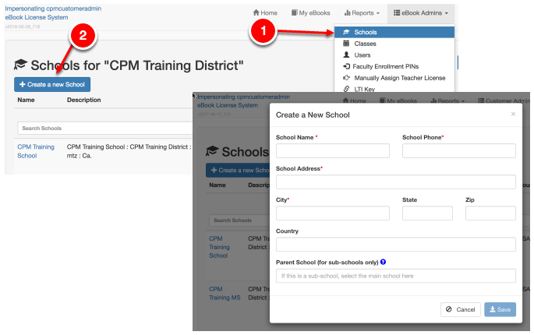Open the Parent School selector field

pyautogui.click(x=396, y=276)
